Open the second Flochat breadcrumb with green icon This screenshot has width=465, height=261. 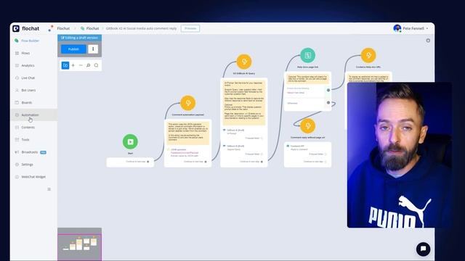pyautogui.click(x=90, y=28)
